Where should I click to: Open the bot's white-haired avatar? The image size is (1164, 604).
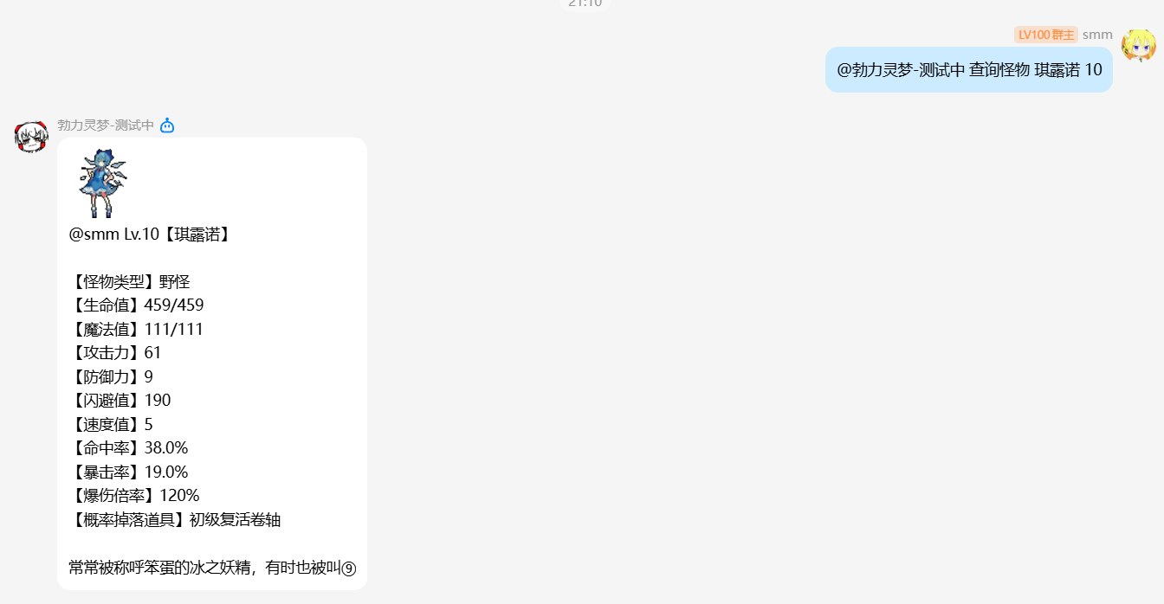[31, 137]
